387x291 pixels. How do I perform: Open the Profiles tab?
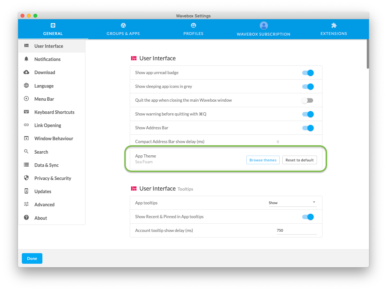tap(193, 29)
